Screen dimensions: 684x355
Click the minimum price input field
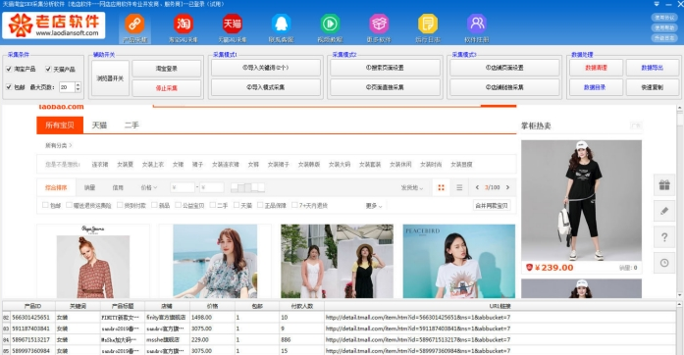coord(183,187)
